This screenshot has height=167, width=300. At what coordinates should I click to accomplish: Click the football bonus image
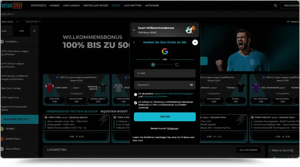(190, 30)
